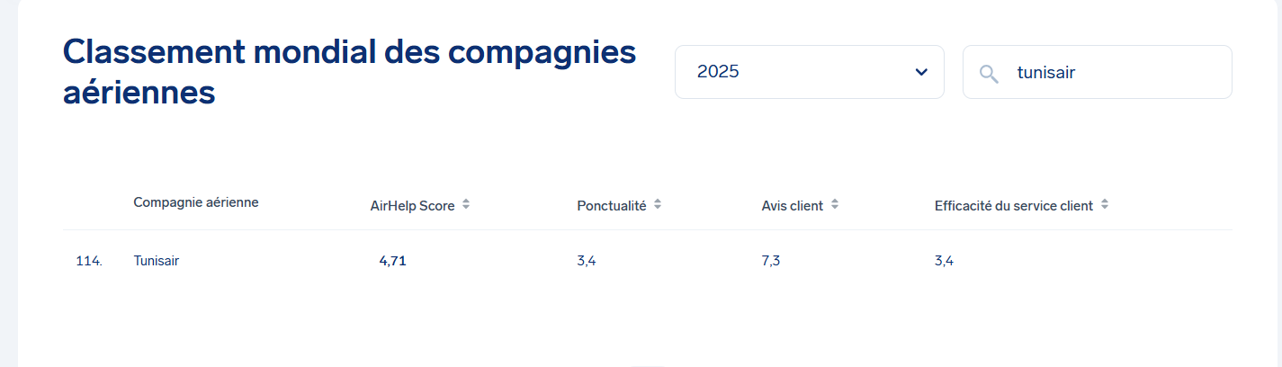
Task: Click Tunisair's service client efficiency value 3,4
Action: 944,262
